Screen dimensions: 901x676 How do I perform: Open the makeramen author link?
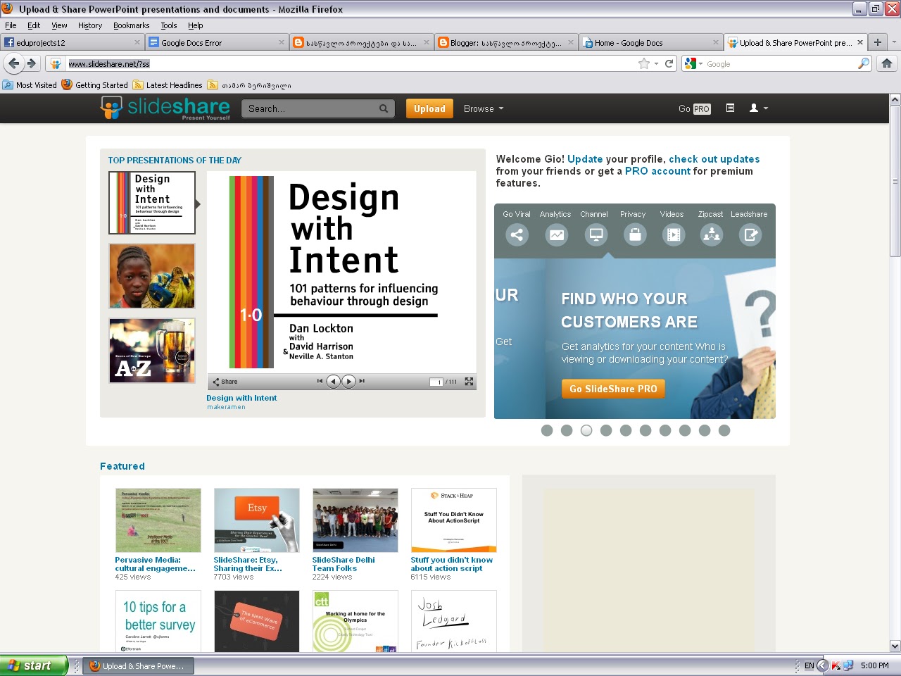pos(226,407)
